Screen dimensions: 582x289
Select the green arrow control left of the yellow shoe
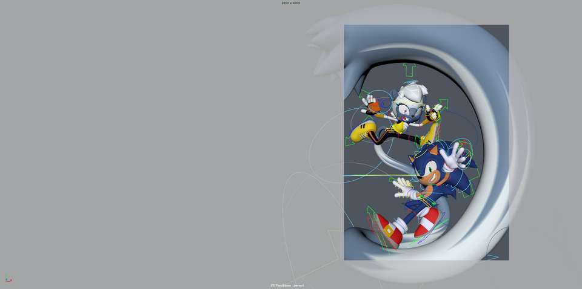[349, 141]
